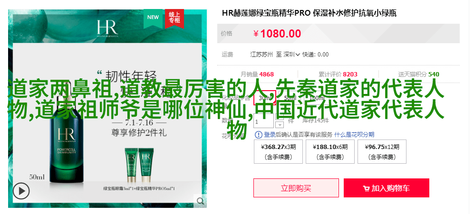This screenshot has height=214, width=474.
Task: Click the green NEW ribbon badge
Action: point(153,18)
